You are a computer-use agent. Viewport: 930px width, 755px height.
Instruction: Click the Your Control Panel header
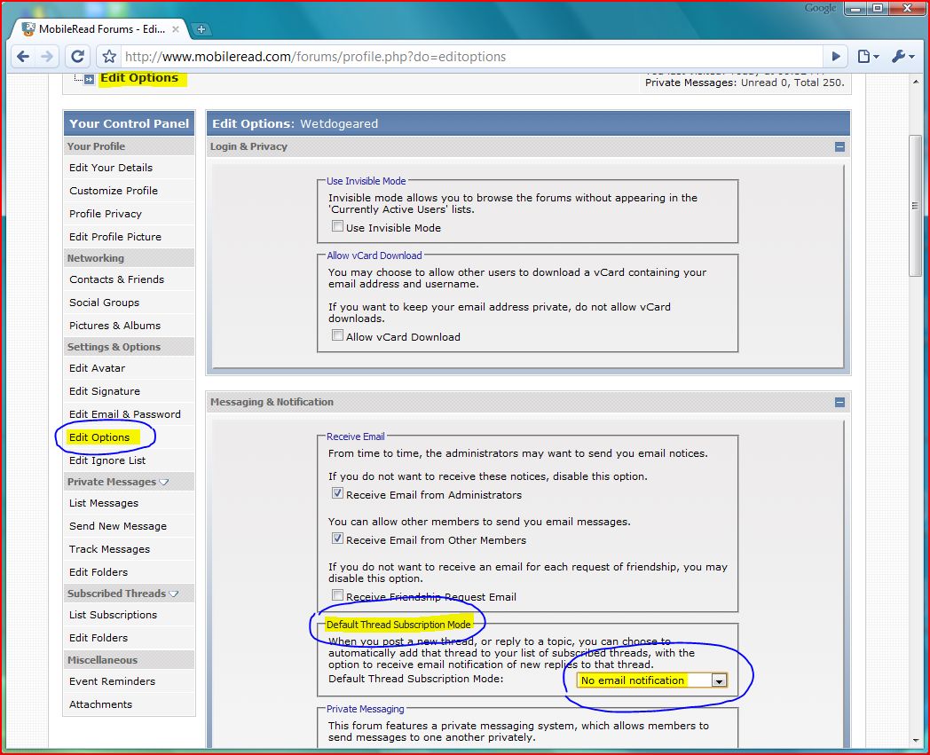(x=130, y=124)
